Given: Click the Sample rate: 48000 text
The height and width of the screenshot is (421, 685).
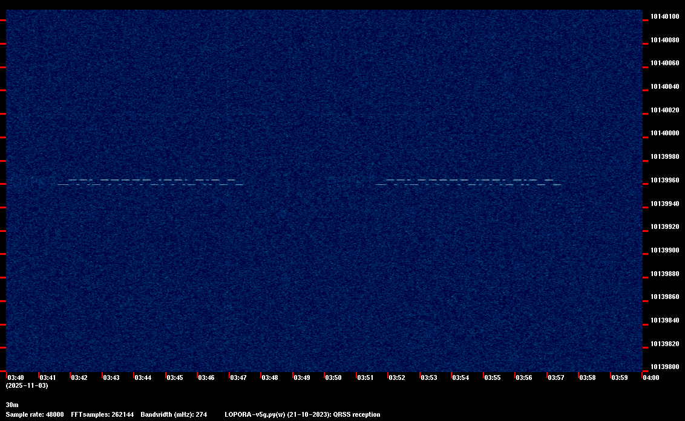Looking at the screenshot, I should [35, 414].
